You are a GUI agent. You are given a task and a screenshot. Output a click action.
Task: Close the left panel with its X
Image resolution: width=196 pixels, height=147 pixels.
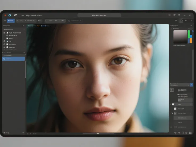pos(23,26)
